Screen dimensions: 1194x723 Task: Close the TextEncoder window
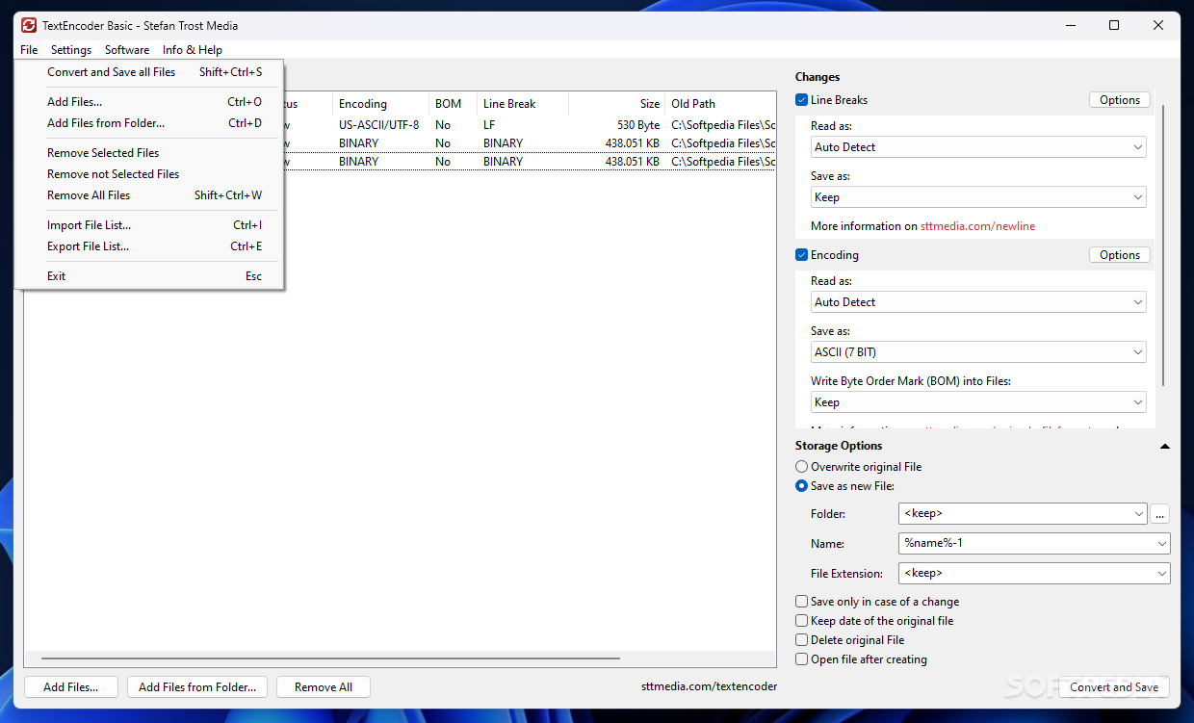[1158, 26]
